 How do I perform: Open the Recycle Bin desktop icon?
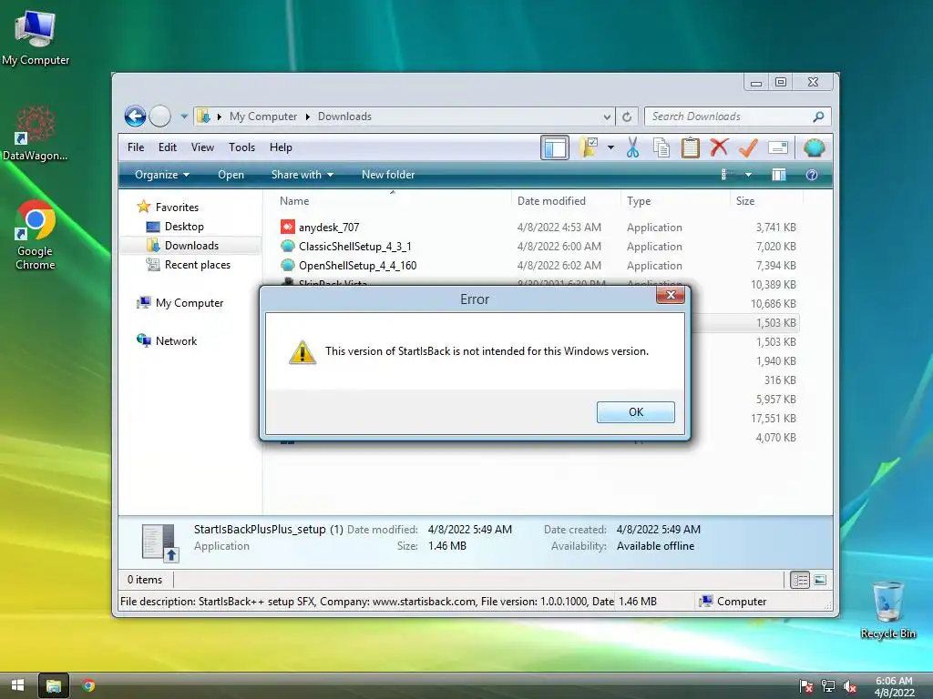887,609
